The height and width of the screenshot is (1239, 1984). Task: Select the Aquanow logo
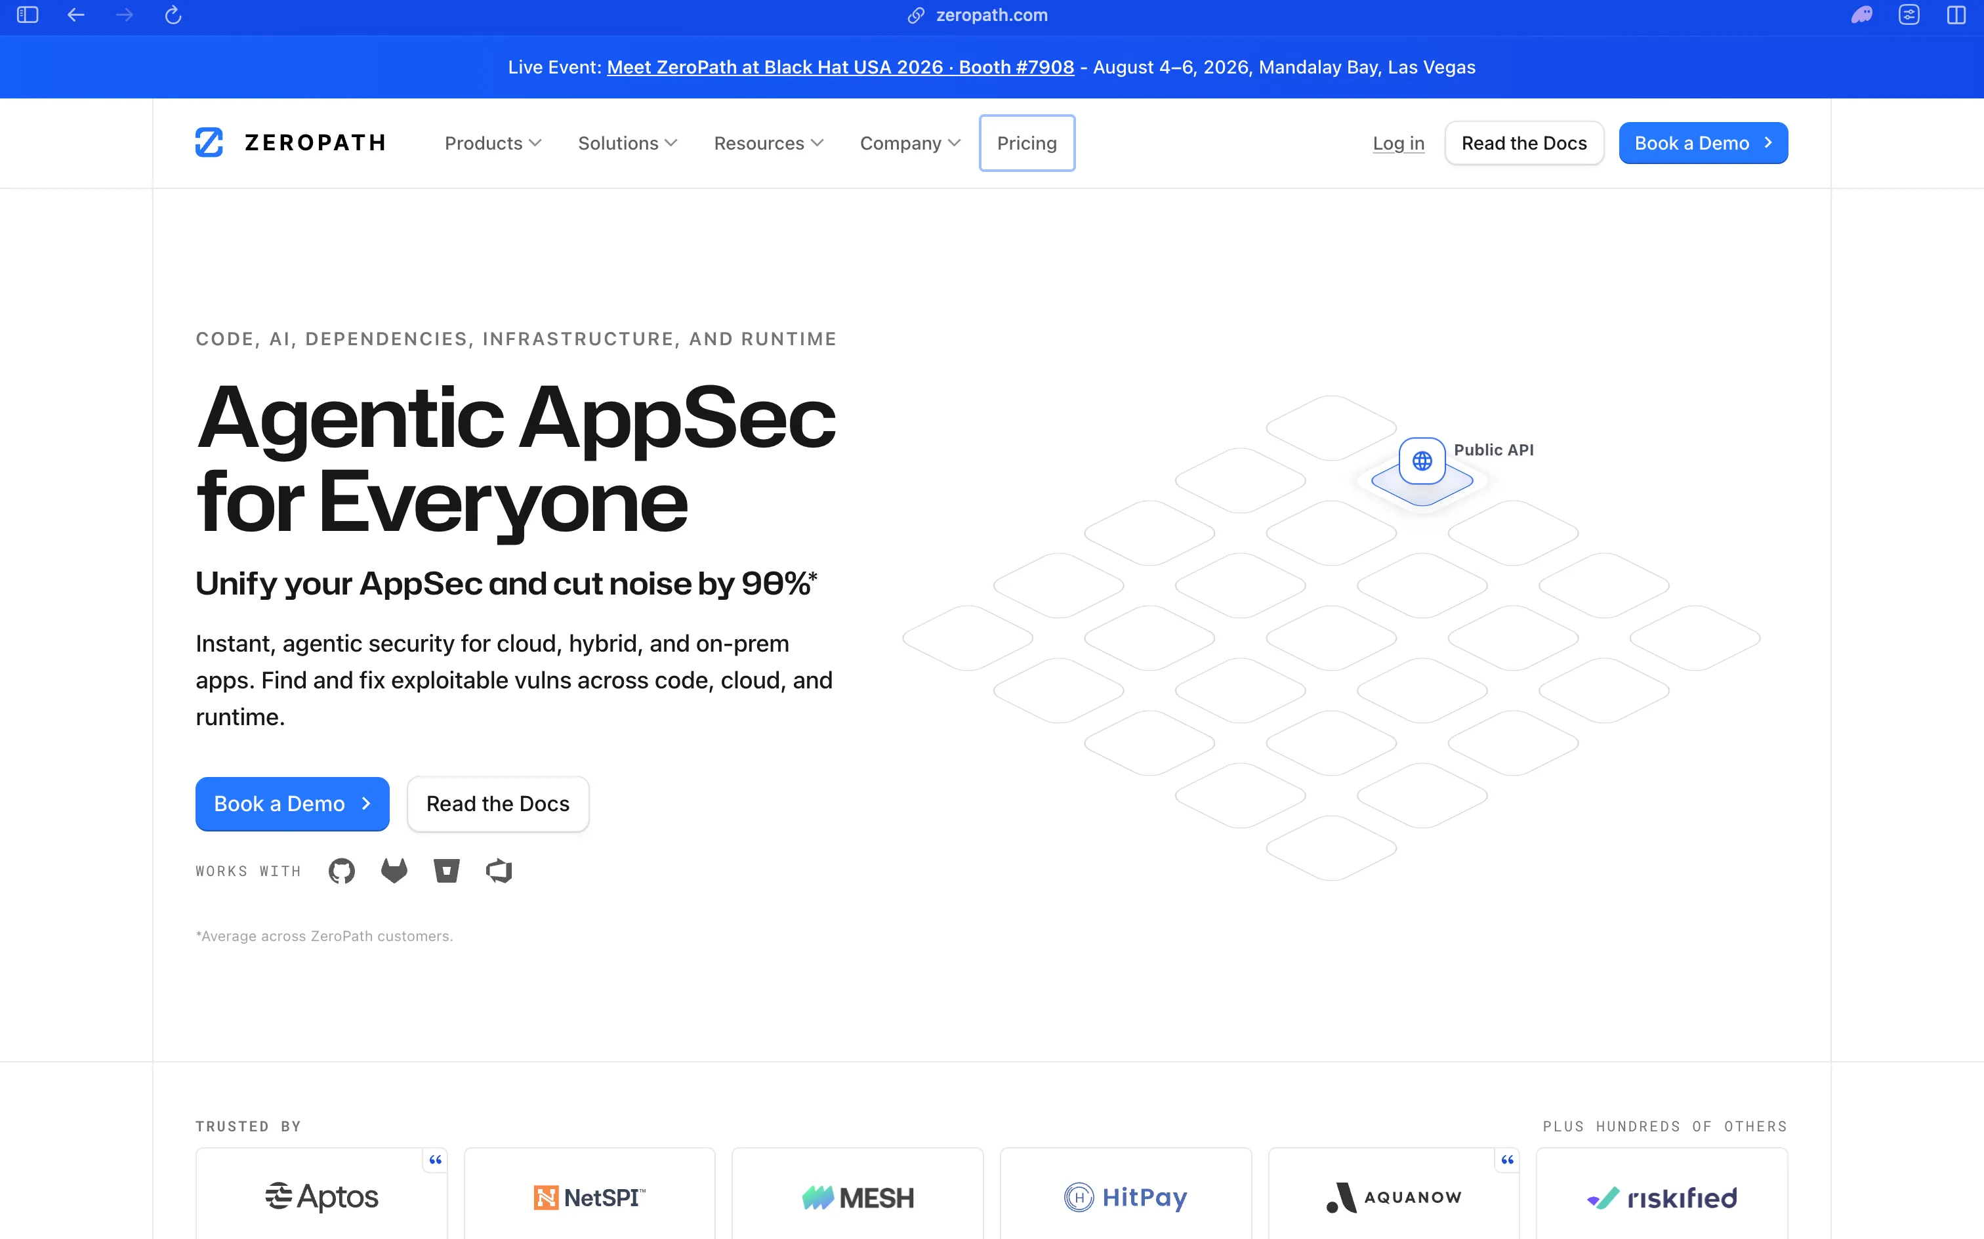coord(1394,1198)
